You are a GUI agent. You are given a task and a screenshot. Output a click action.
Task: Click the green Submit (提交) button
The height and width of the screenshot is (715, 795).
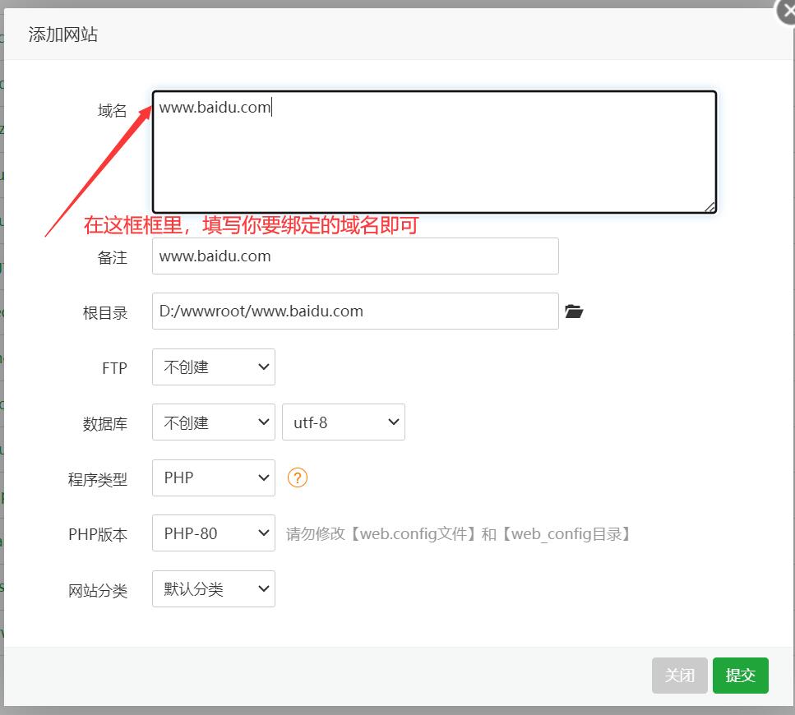click(740, 676)
